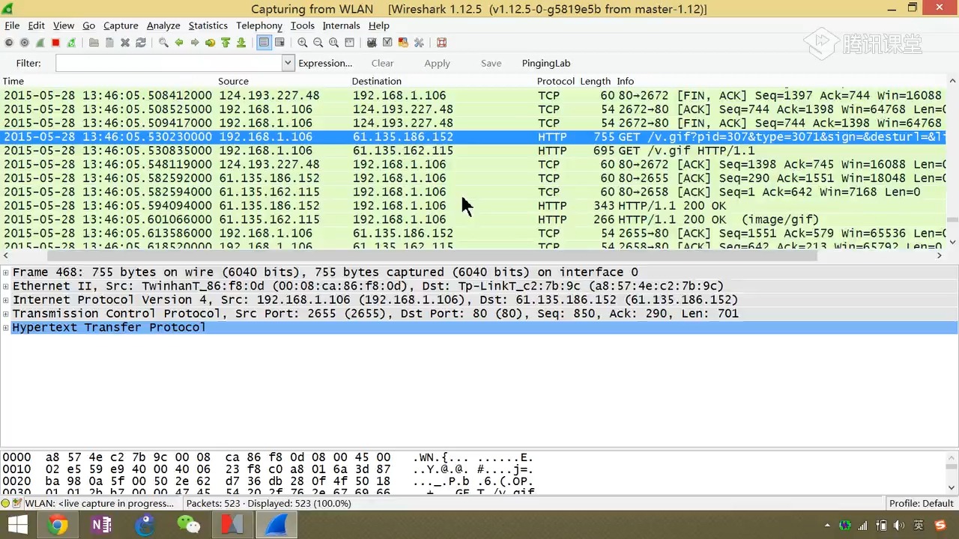Jump to last packet icon

[241, 43]
